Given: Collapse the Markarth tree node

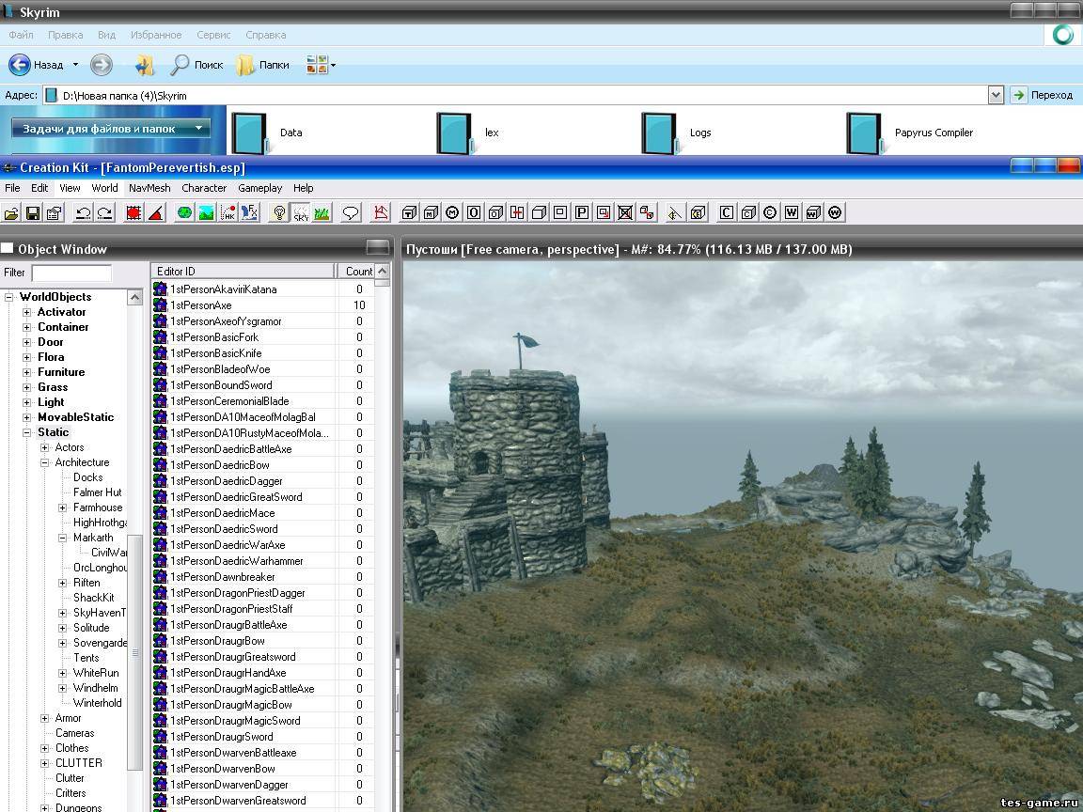Looking at the screenshot, I should point(63,538).
